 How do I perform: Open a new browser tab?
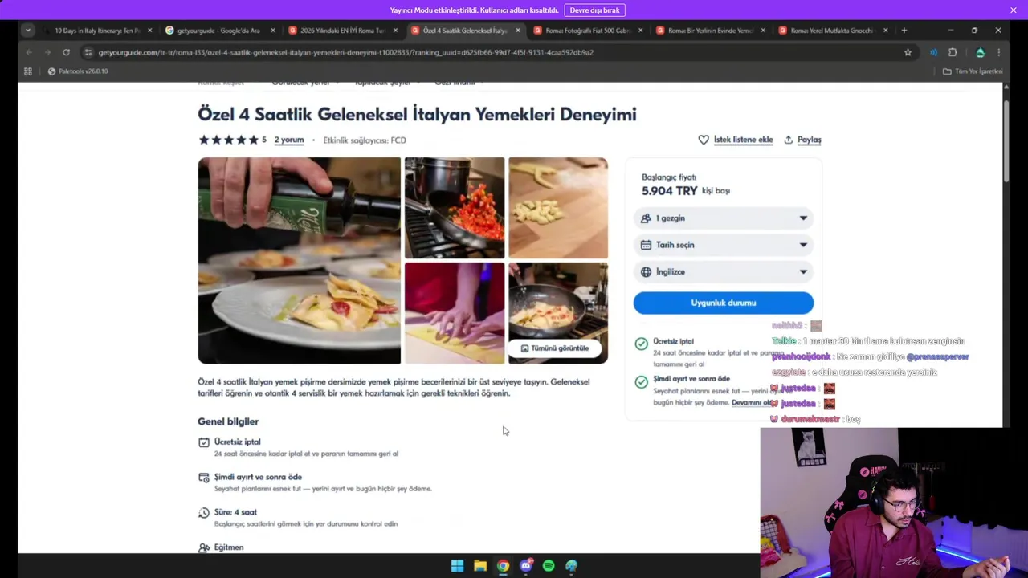904,31
